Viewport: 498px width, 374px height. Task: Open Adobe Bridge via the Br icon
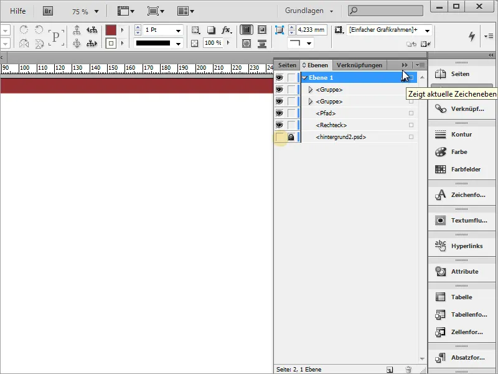(x=48, y=11)
